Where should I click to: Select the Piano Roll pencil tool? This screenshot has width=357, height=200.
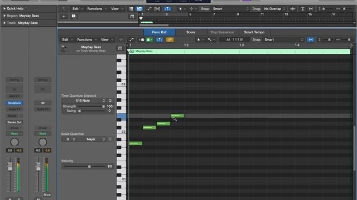click(210, 39)
